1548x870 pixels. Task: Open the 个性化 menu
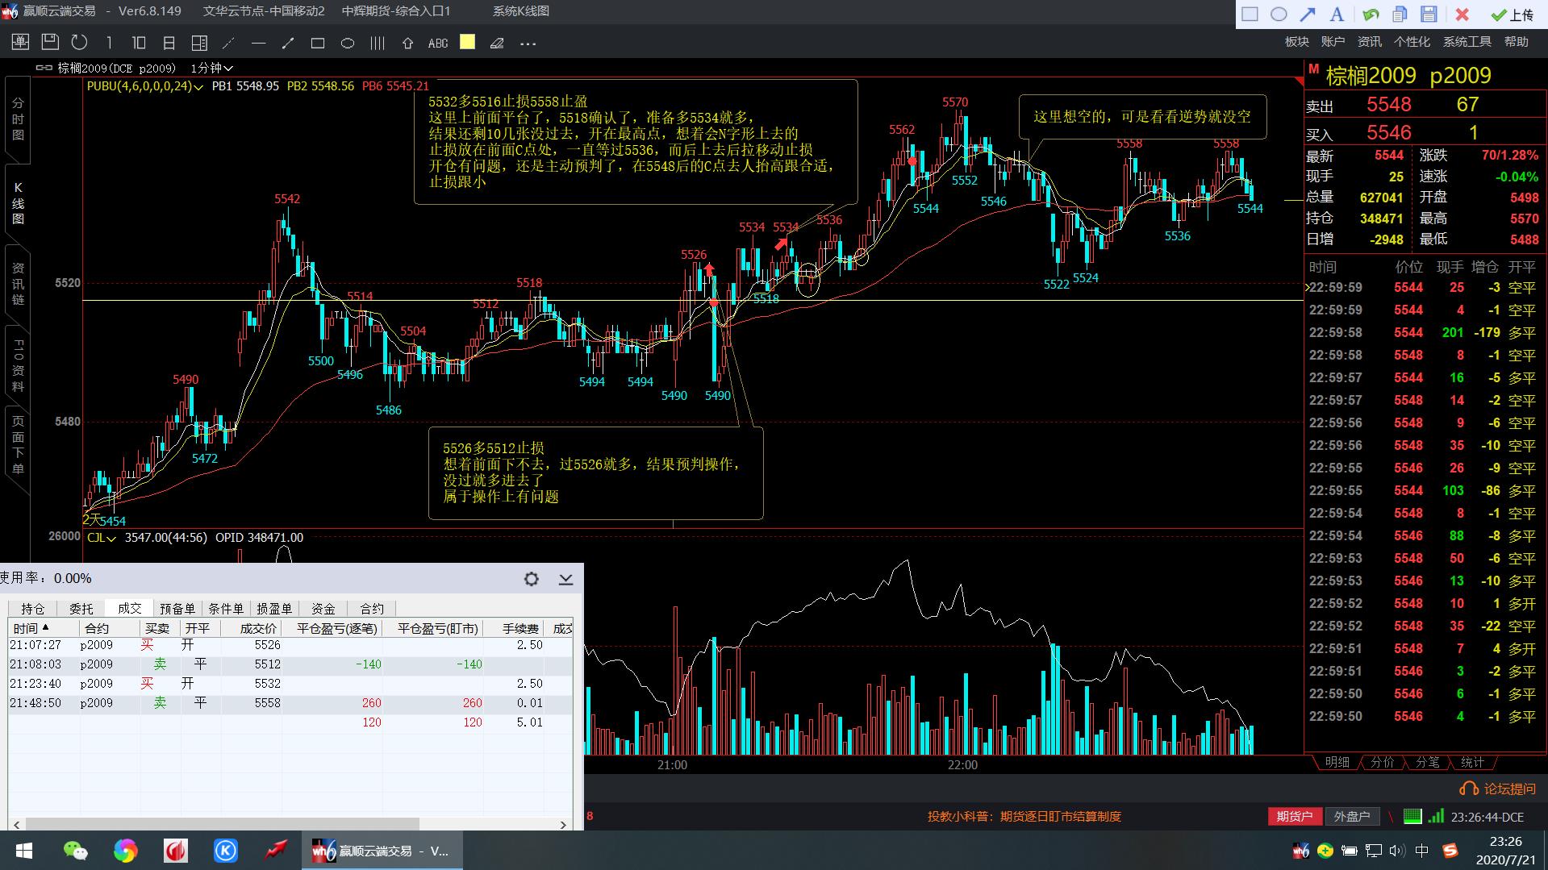click(x=1412, y=42)
